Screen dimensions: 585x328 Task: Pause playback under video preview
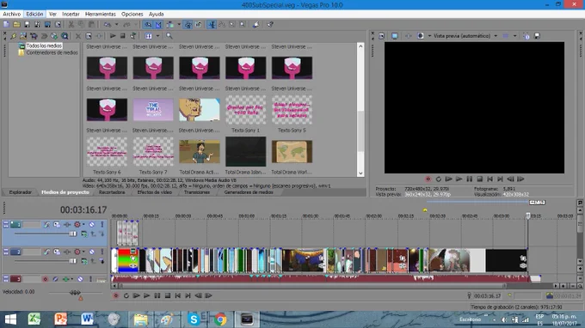[470, 179]
